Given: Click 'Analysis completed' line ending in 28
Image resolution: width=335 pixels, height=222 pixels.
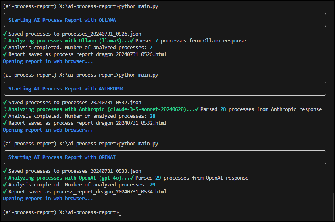Looking at the screenshot, I should click(x=79, y=116).
